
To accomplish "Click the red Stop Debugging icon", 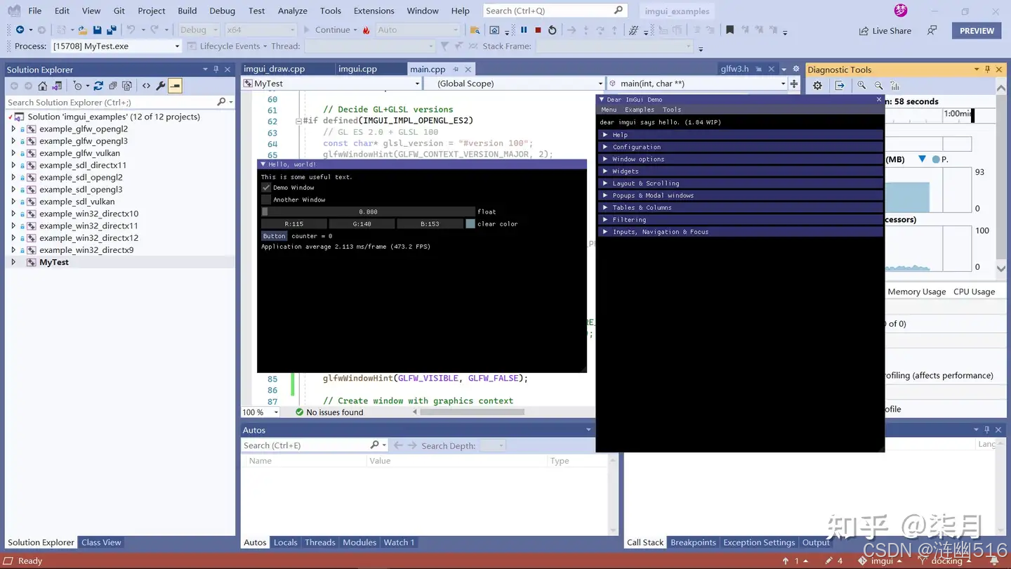I will point(538,30).
